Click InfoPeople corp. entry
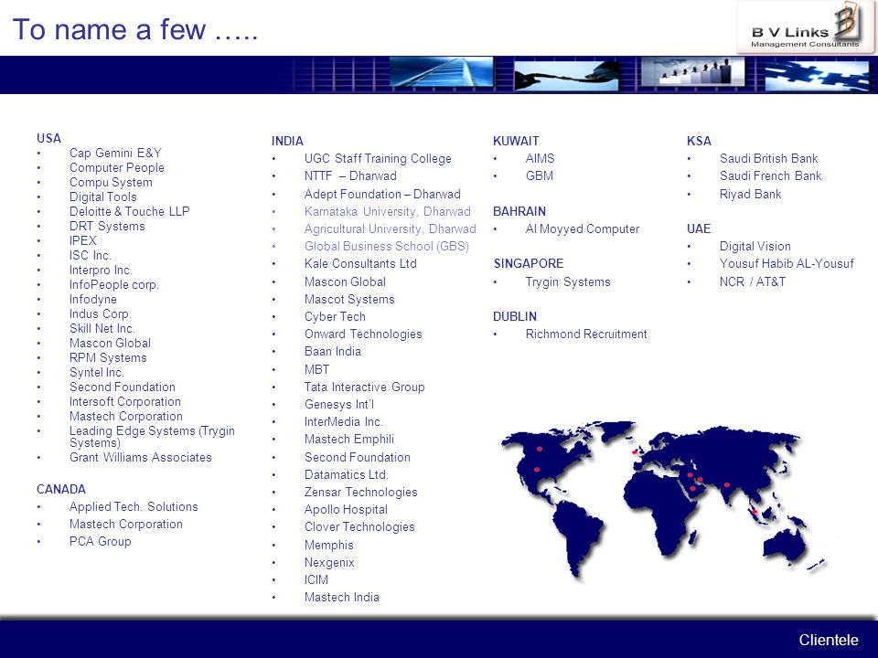 (114, 285)
